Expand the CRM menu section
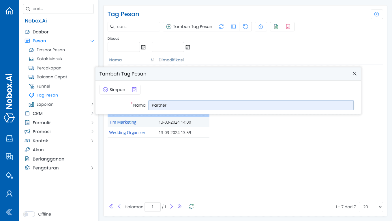The width and height of the screenshot is (392, 221). [92, 114]
